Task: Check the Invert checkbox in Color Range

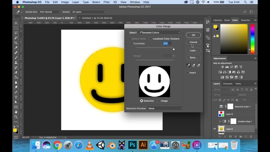Action: click(x=187, y=73)
